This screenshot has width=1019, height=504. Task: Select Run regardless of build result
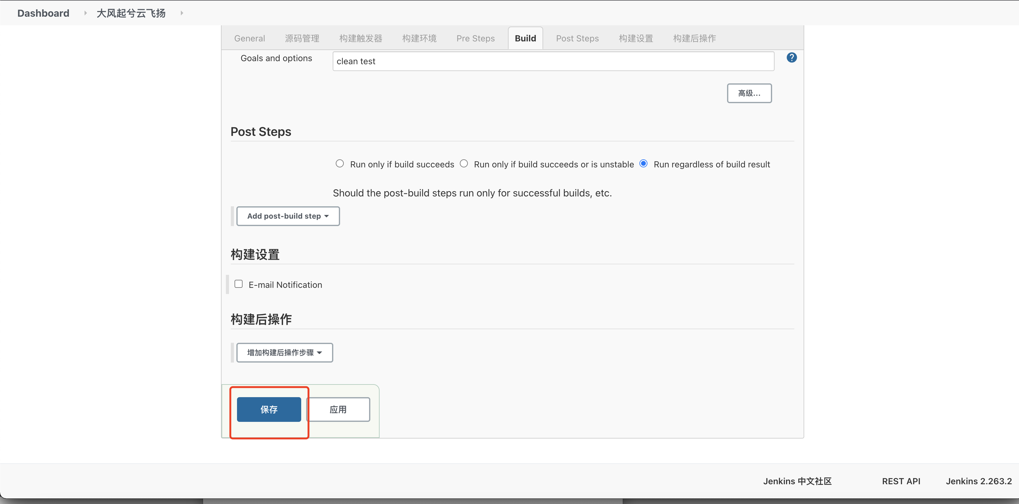click(x=643, y=163)
